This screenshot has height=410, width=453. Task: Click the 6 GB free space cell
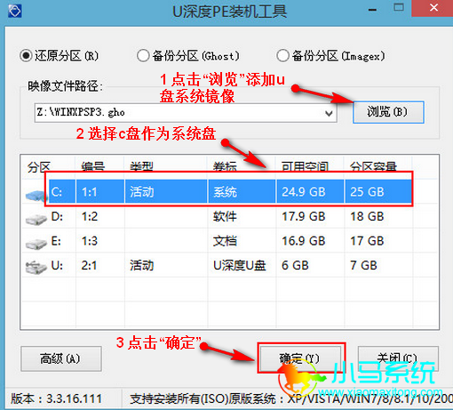point(295,265)
